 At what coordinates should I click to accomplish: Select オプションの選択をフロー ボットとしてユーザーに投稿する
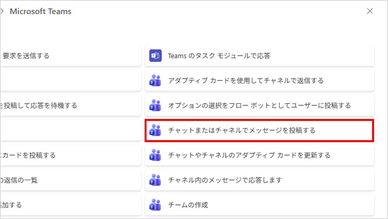pos(259,105)
